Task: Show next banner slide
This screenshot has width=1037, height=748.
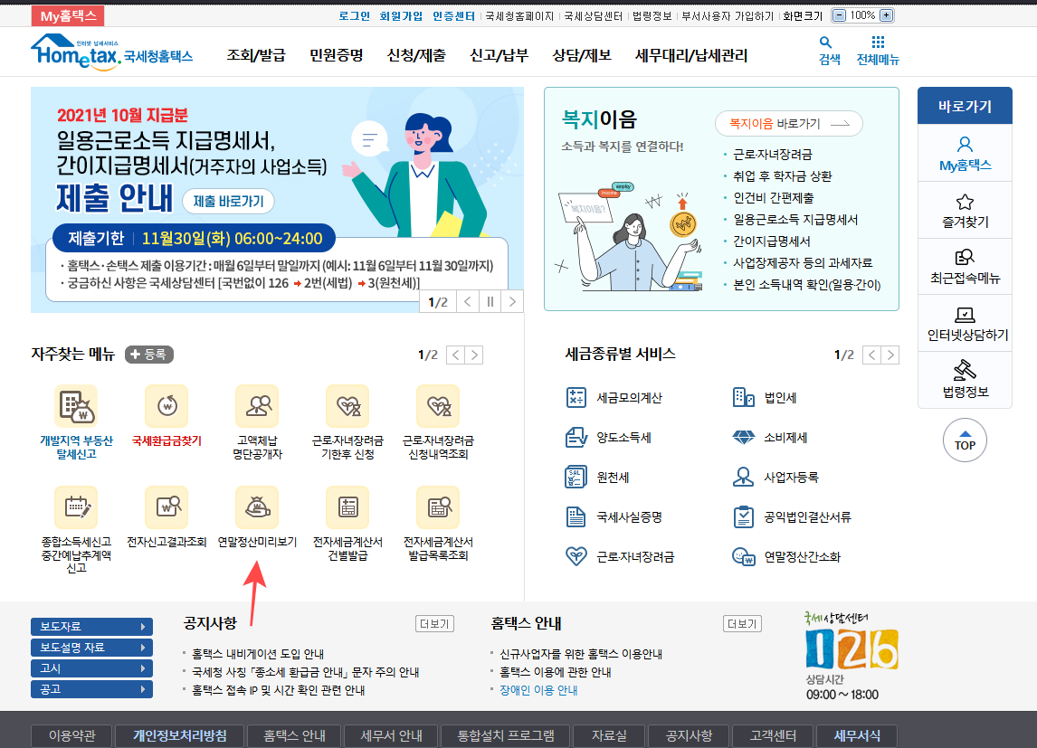Action: 512,302
